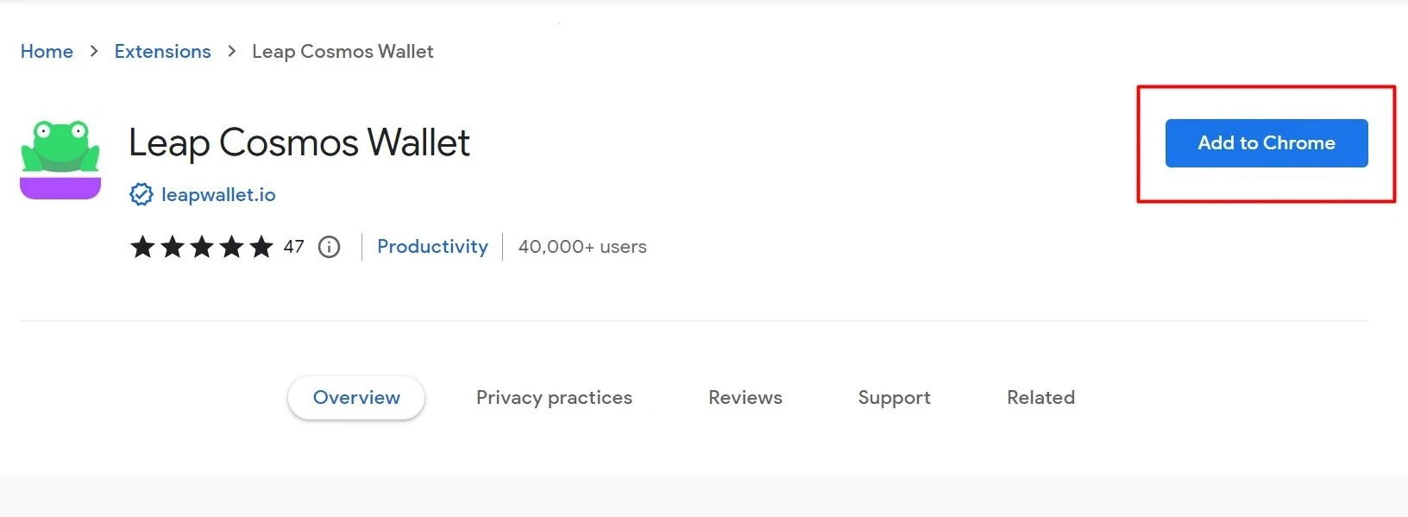Visit the leapwallet.io publisher link
1408x517 pixels.
[218, 195]
